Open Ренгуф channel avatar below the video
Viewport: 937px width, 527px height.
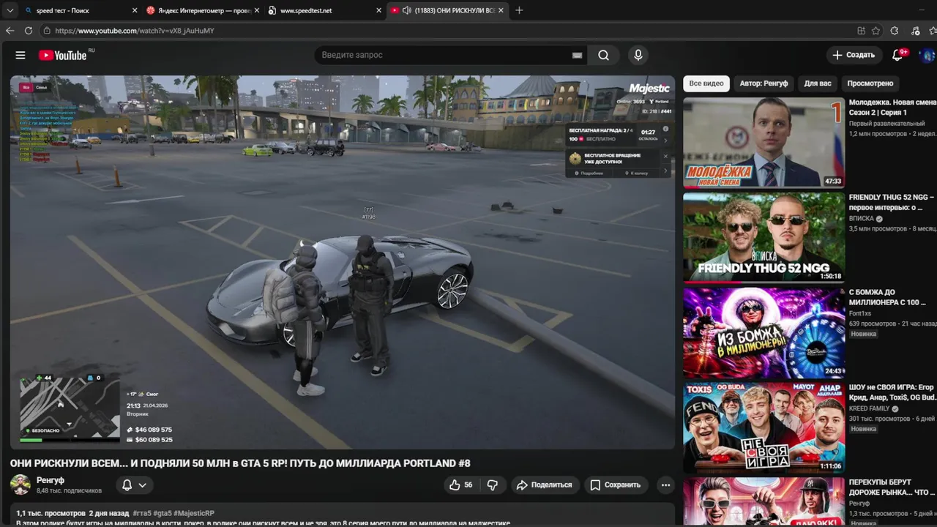tap(20, 485)
